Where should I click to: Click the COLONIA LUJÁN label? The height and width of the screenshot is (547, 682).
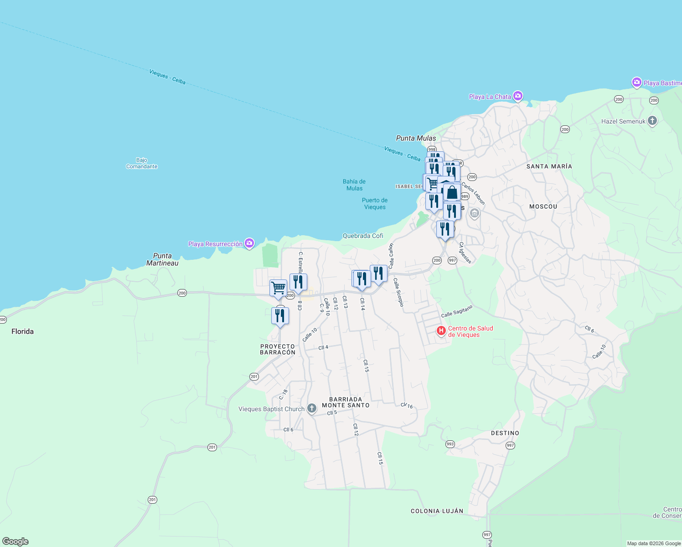tap(437, 511)
